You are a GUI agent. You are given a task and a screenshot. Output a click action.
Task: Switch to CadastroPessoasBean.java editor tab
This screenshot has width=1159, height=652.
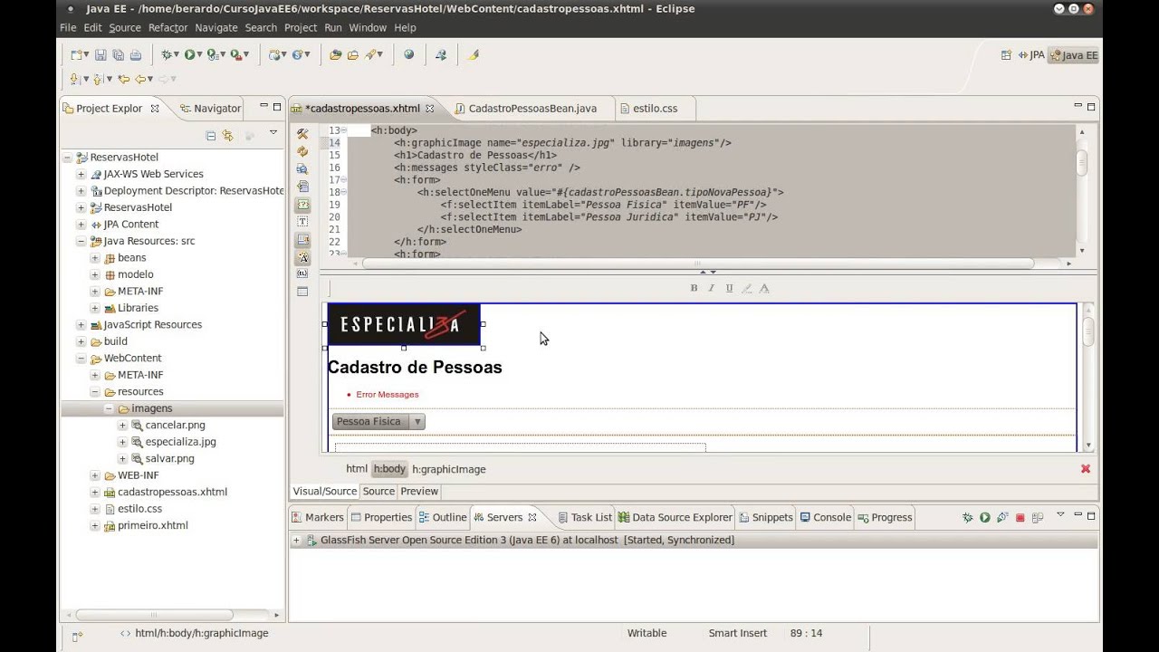532,109
